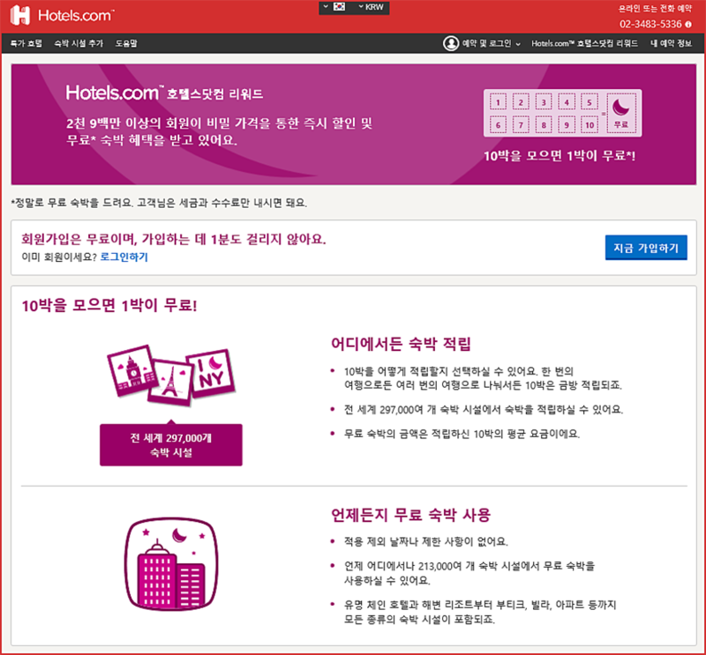Open the 숙박 시설 추가 menu item
Viewport: 706px width, 655px height.
coord(79,43)
